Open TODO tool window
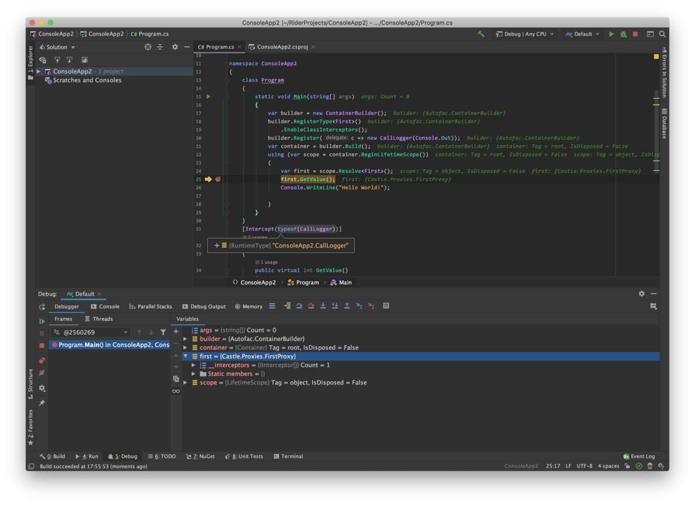The width and height of the screenshot is (695, 505). [x=162, y=456]
